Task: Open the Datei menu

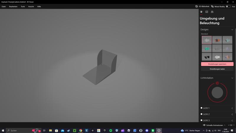Action: pyautogui.click(x=4, y=7)
